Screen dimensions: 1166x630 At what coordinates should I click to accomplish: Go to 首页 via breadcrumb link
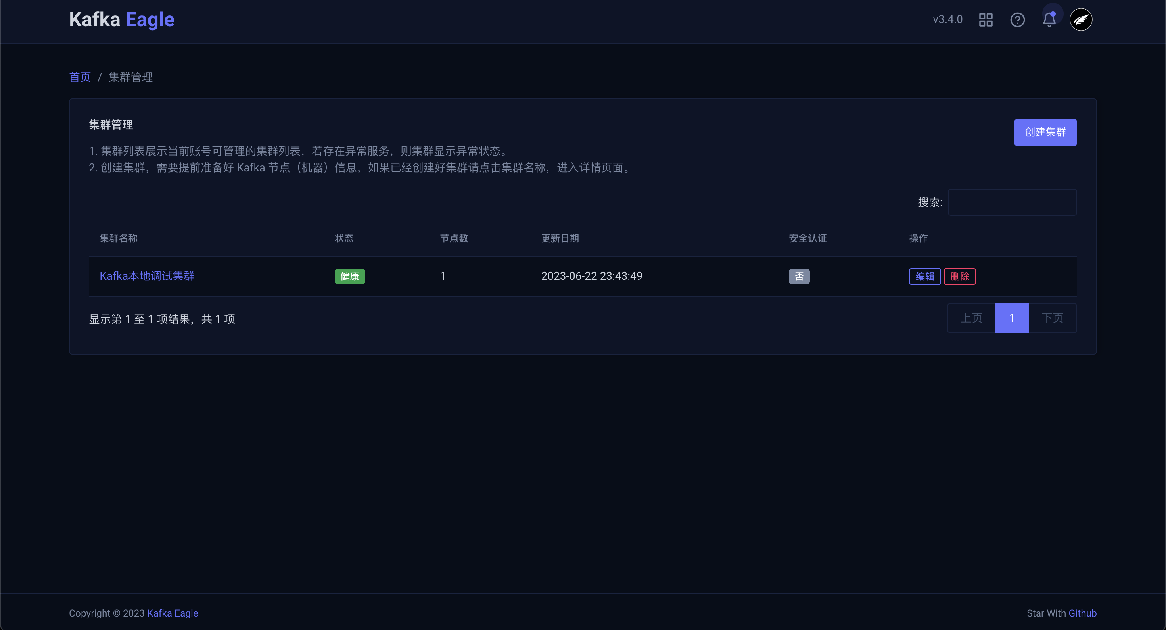click(80, 77)
